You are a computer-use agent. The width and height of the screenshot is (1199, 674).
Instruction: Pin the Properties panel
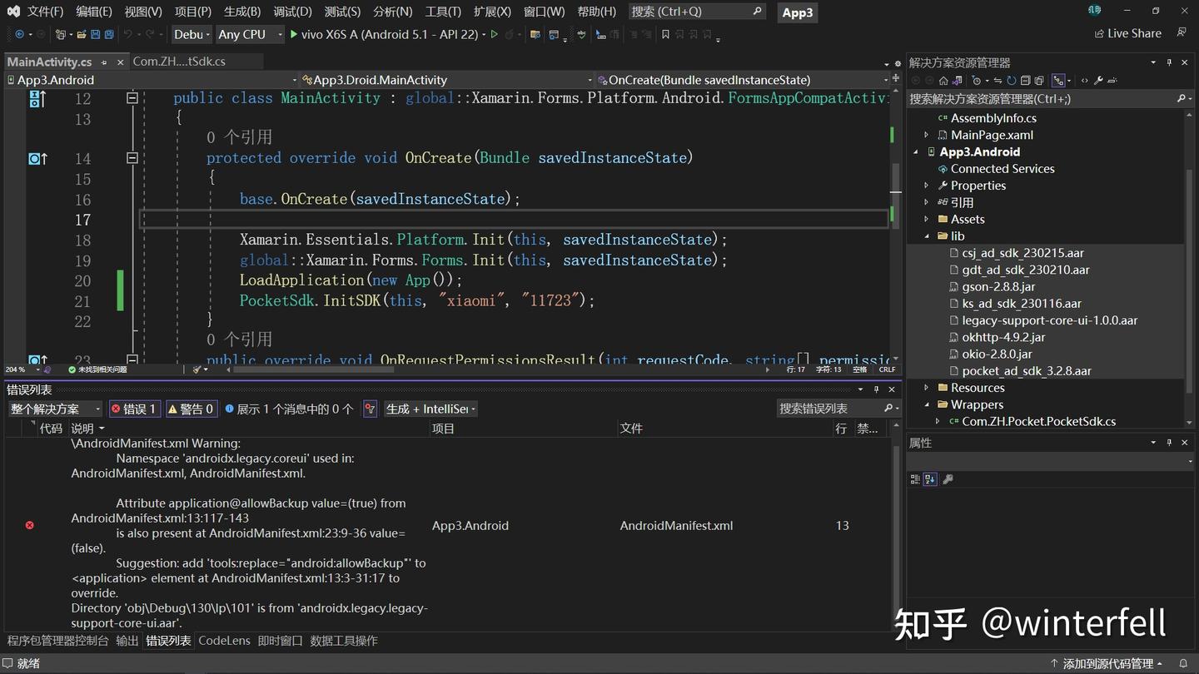click(x=1169, y=443)
